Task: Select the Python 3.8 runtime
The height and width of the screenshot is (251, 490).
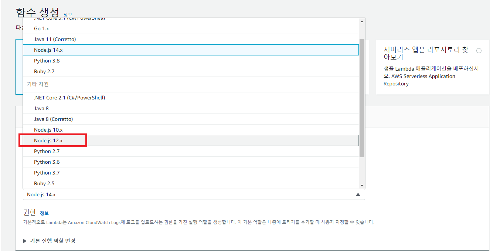Action: coord(47,60)
